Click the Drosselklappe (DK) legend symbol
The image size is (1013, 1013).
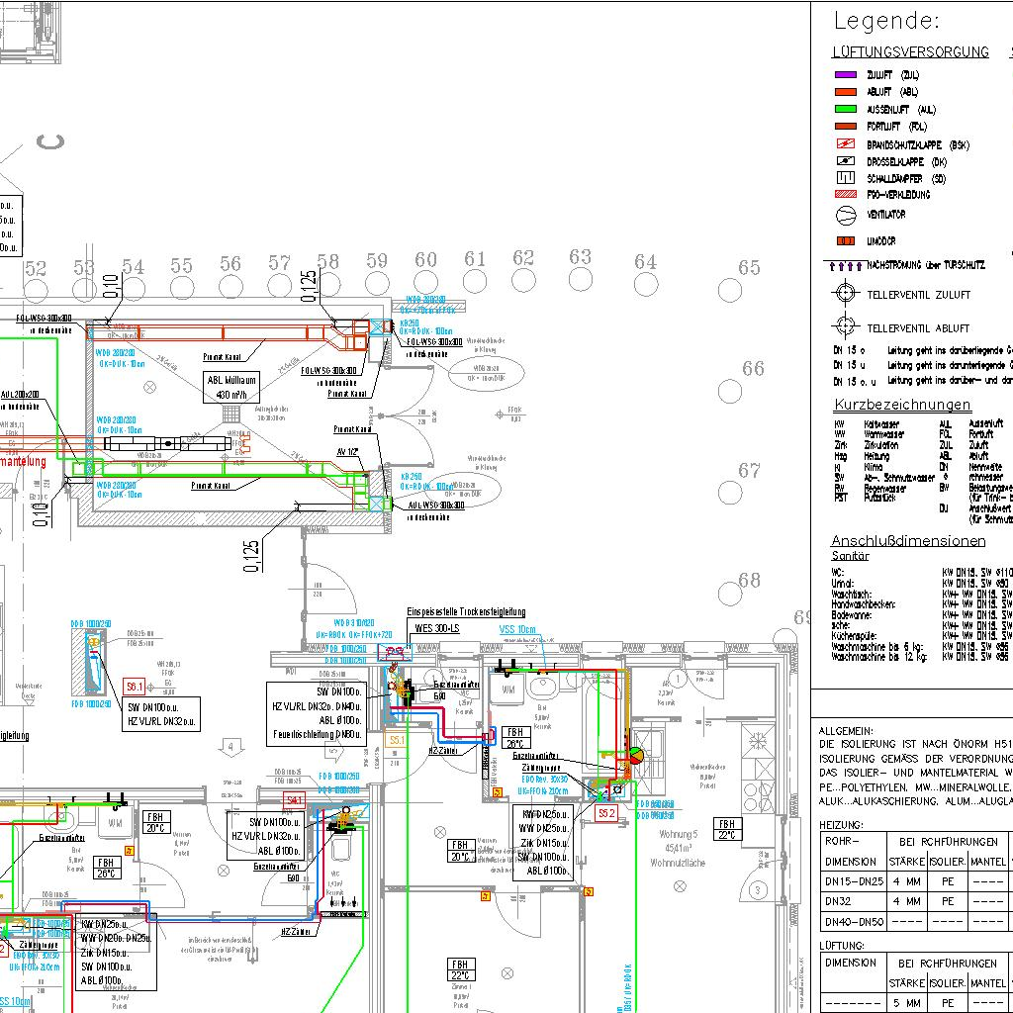[x=845, y=161]
